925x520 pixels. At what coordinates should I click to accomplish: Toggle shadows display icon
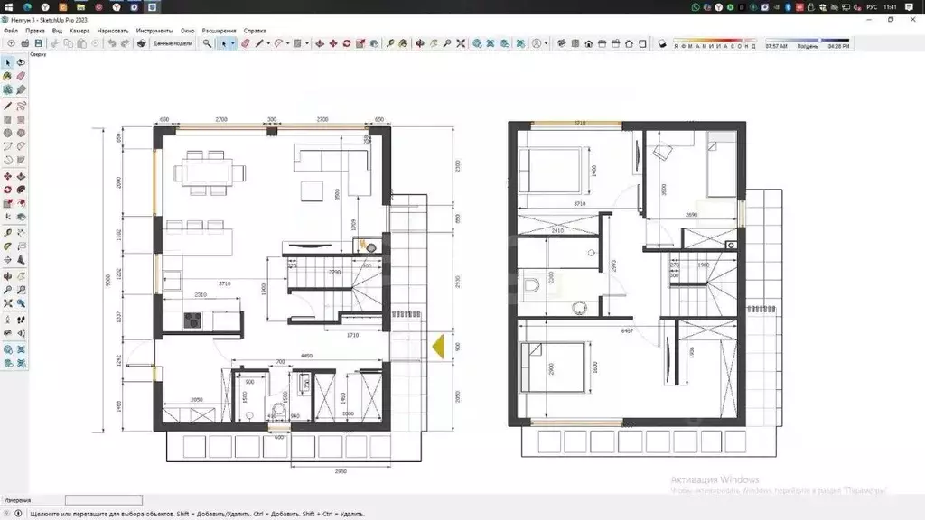(x=662, y=43)
